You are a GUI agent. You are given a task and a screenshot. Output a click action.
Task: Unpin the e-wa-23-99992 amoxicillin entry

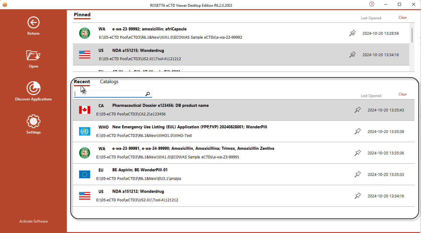[352, 33]
